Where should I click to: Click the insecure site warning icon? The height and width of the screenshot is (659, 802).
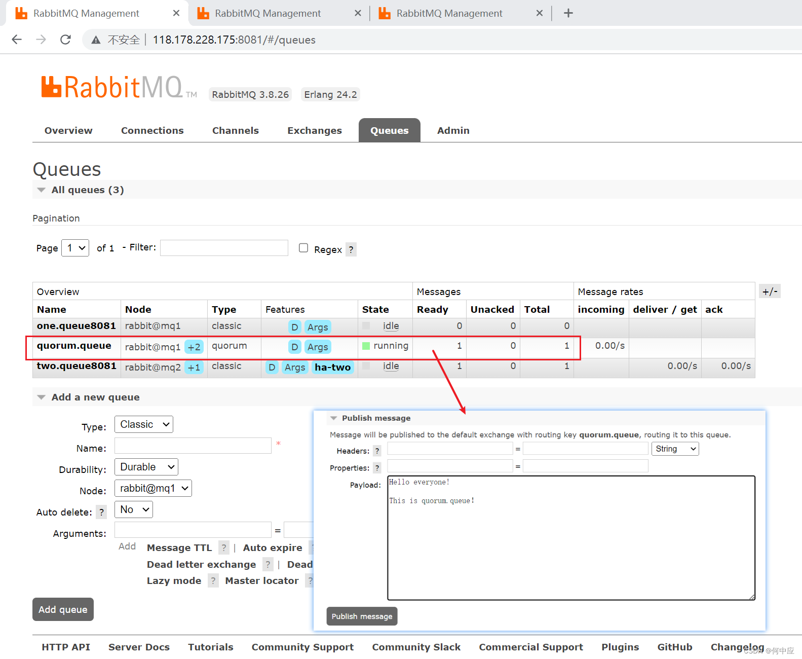(x=96, y=40)
